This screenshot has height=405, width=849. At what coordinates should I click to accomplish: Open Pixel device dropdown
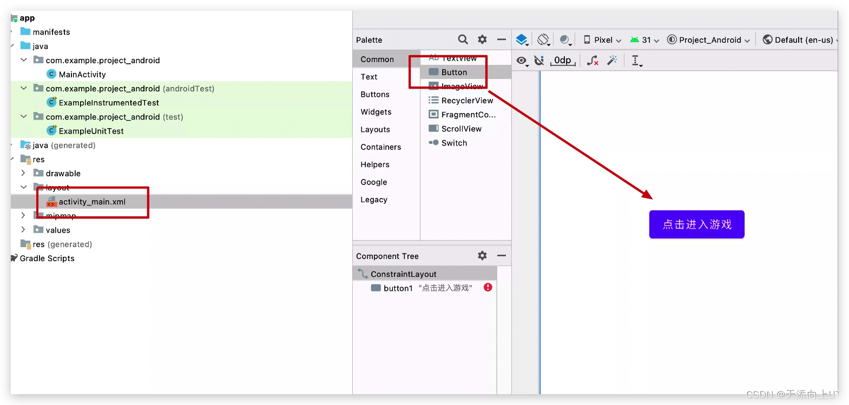[602, 40]
